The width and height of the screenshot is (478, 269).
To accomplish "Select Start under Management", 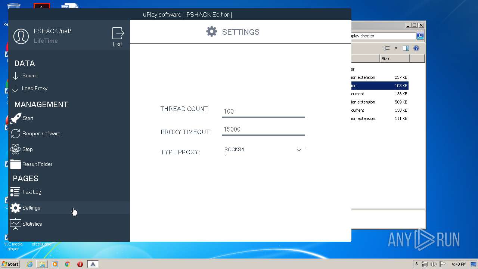I will pyautogui.click(x=28, y=118).
